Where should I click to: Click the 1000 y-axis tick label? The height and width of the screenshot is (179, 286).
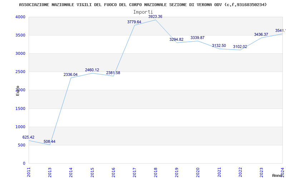pos(20,127)
